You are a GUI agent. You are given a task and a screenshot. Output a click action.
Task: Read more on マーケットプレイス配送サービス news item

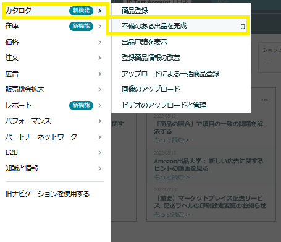172,215
